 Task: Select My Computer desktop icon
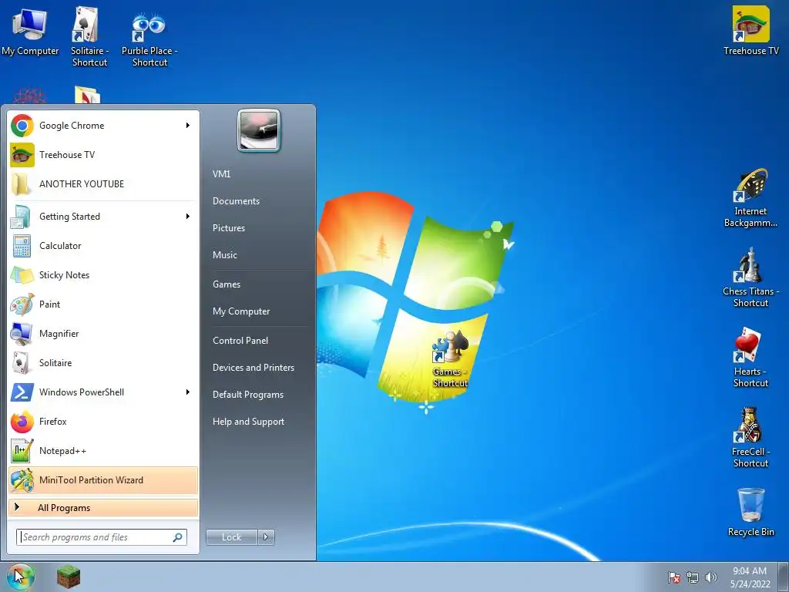30,31
